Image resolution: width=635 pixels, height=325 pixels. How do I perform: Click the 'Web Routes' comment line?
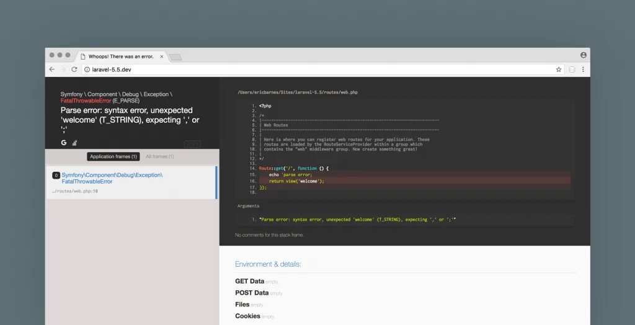(276, 125)
